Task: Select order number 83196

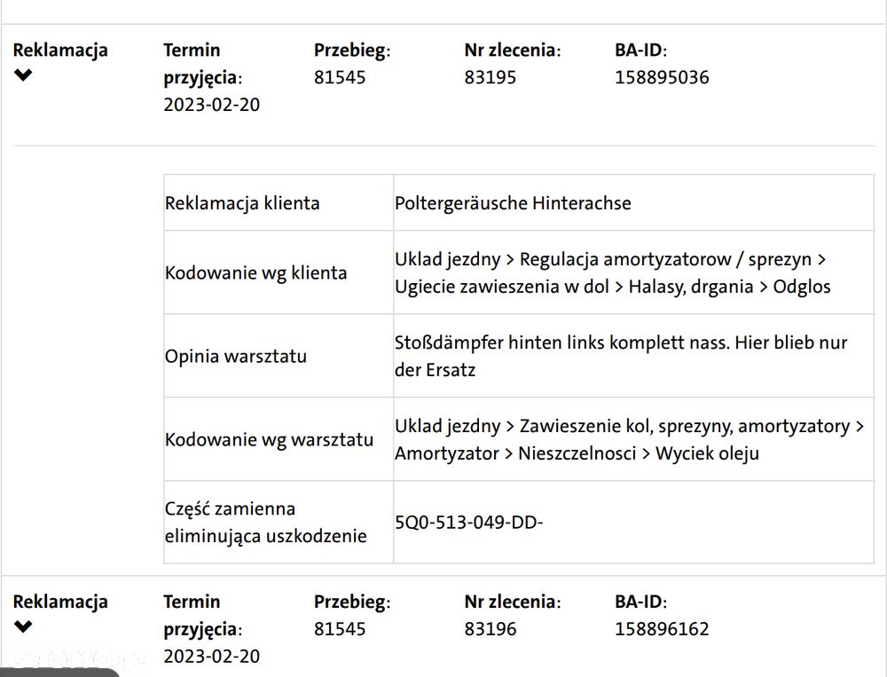Action: tap(490, 629)
